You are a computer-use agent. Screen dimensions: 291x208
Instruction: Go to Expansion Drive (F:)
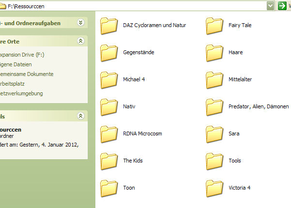(22, 55)
